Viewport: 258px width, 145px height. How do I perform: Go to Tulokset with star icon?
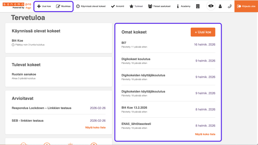[136, 6]
